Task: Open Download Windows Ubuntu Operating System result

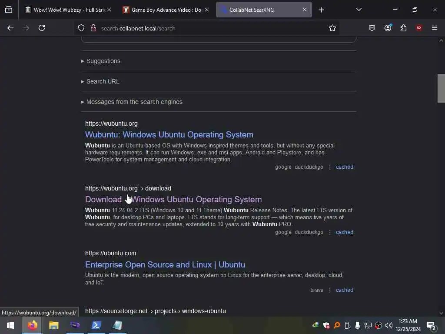Action: (x=173, y=199)
